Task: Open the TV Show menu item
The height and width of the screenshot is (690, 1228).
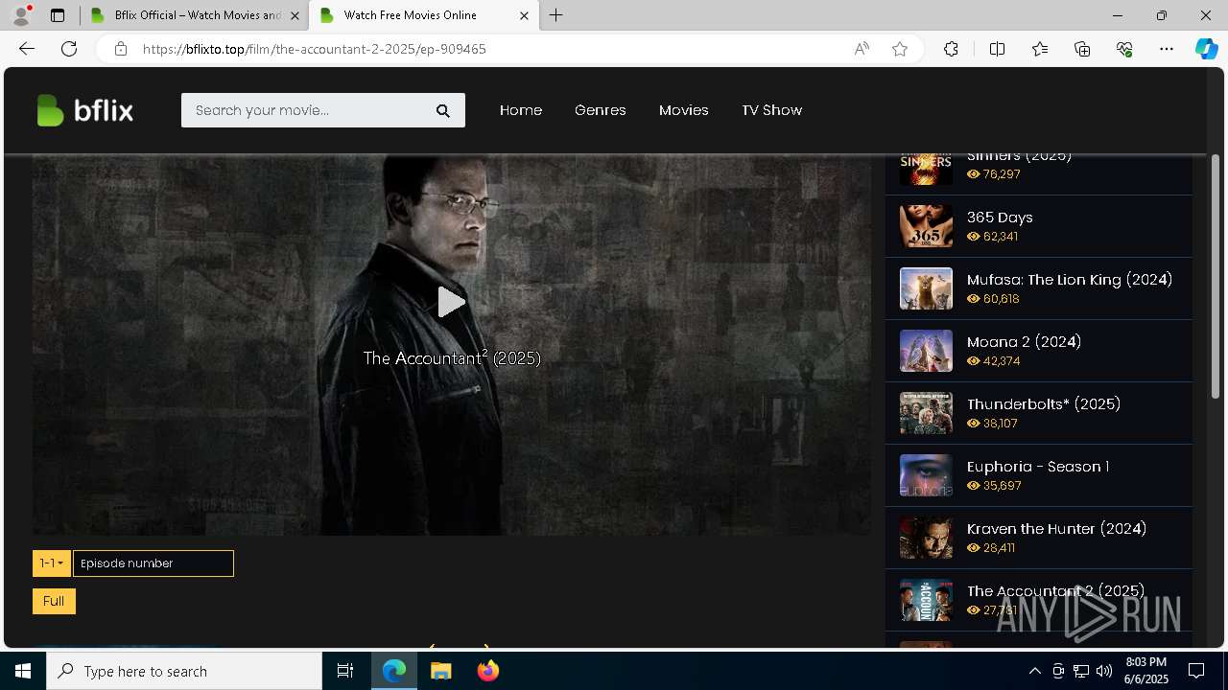Action: pos(771,110)
